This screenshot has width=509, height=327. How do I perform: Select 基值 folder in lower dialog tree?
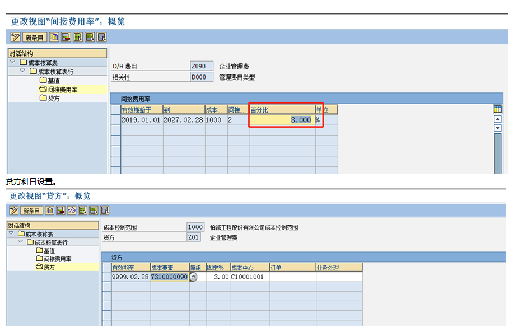click(x=46, y=250)
